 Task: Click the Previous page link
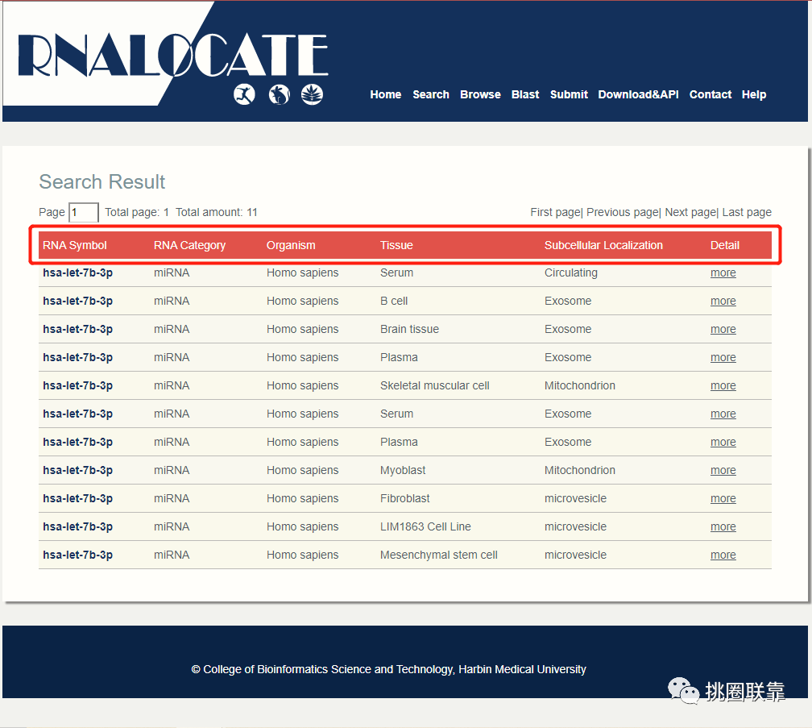pos(623,213)
